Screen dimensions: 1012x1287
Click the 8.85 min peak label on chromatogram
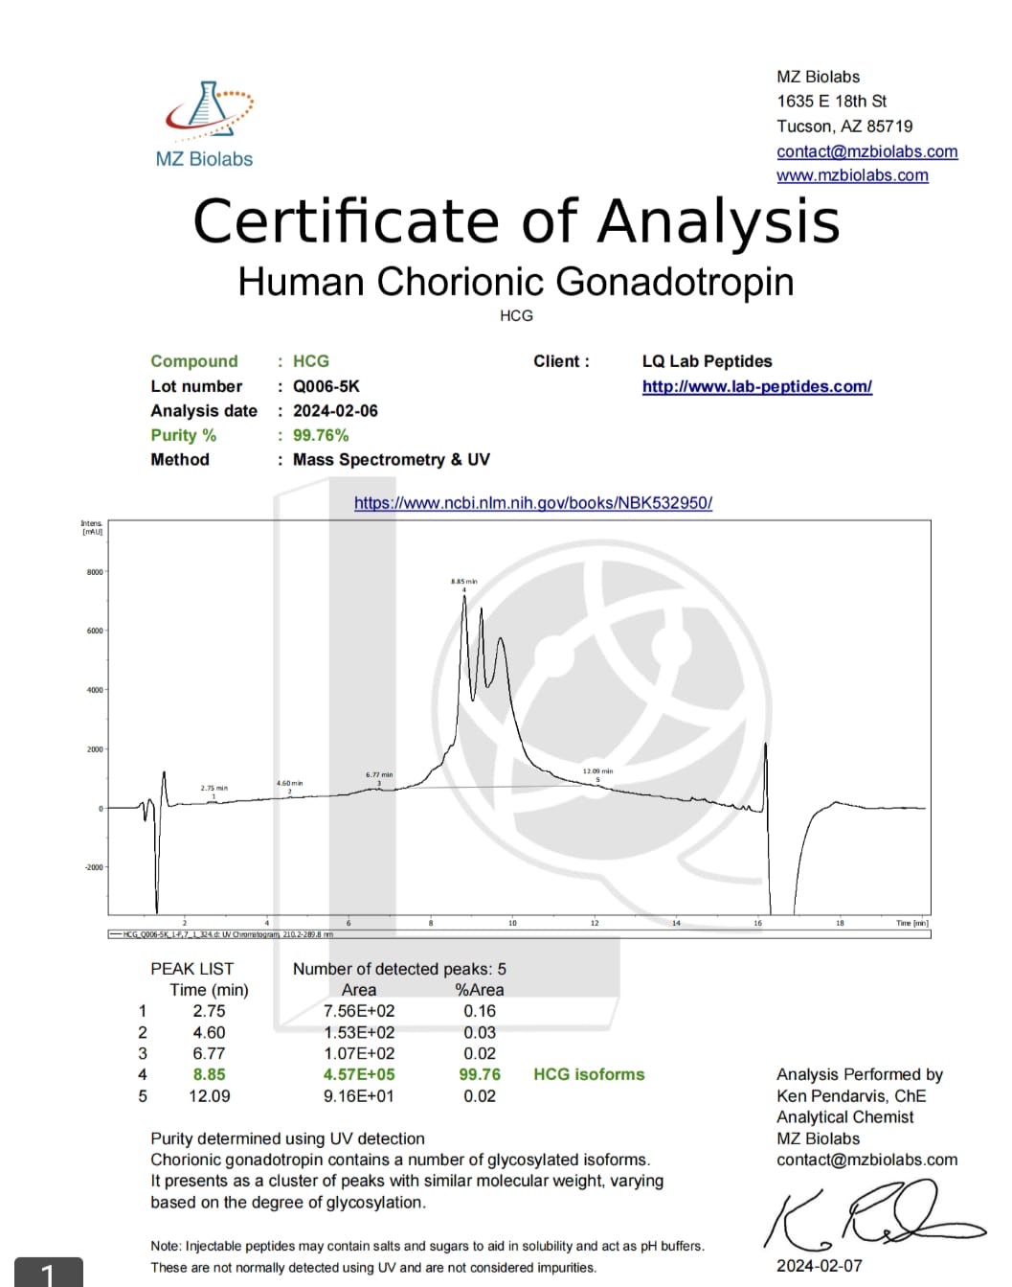tap(464, 582)
